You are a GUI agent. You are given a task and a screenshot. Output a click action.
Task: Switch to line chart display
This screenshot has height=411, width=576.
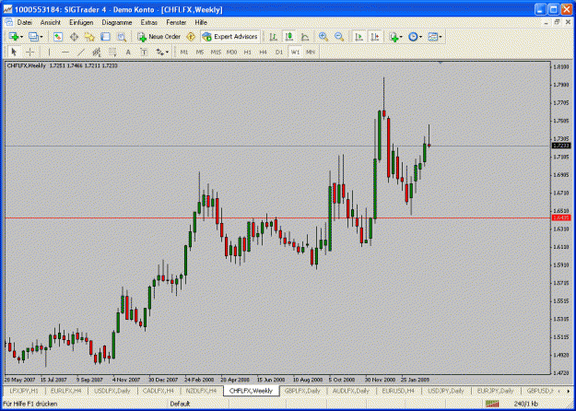tap(305, 37)
